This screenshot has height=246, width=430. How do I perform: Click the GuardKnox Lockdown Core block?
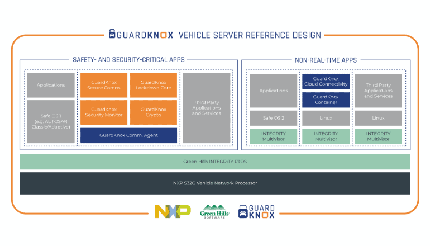coord(154,85)
